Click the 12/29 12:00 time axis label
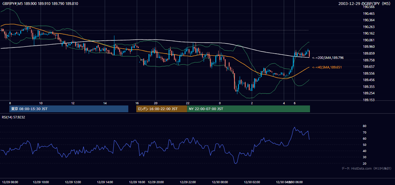The height and width of the screenshot is (185, 395). (x=73, y=182)
